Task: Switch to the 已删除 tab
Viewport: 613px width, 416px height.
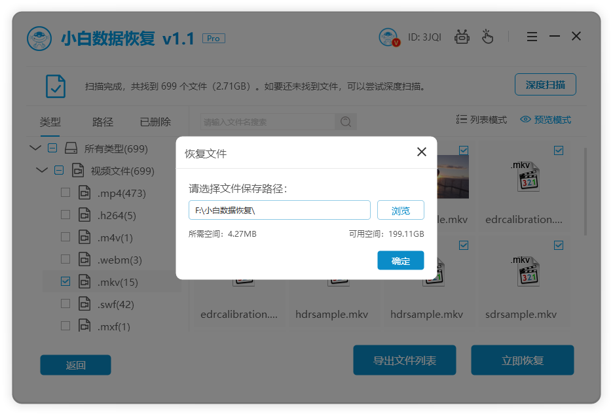Action: tap(155, 122)
